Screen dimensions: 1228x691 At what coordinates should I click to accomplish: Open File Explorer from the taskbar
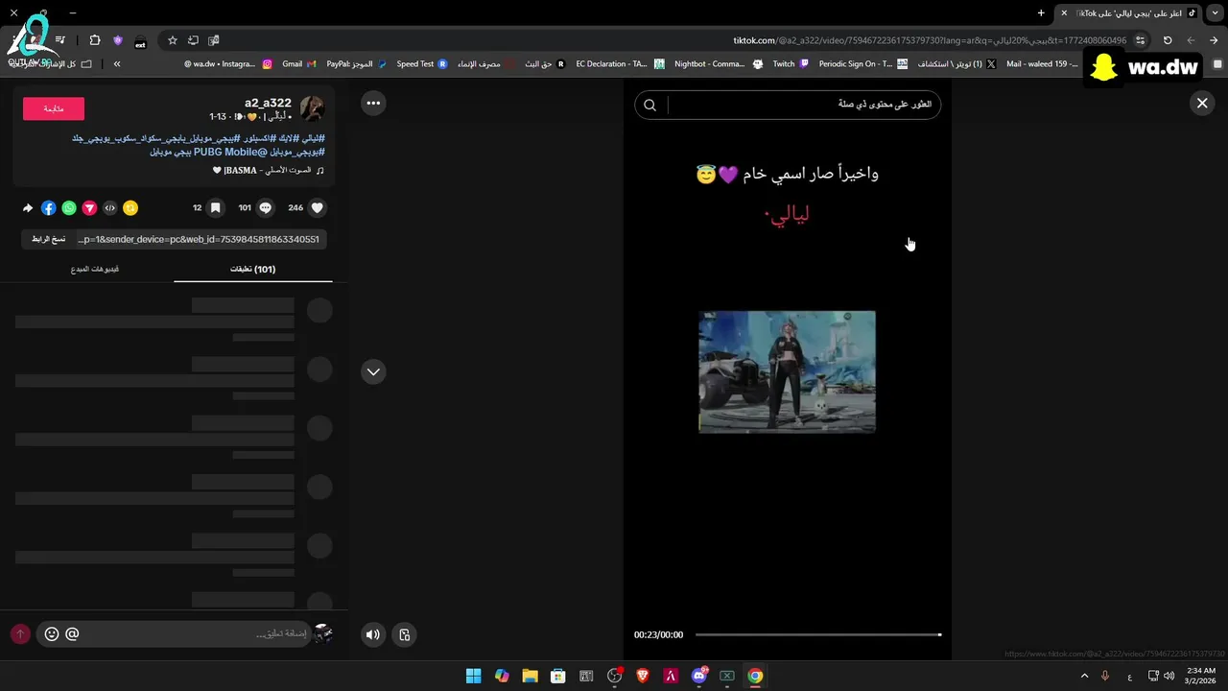click(530, 676)
